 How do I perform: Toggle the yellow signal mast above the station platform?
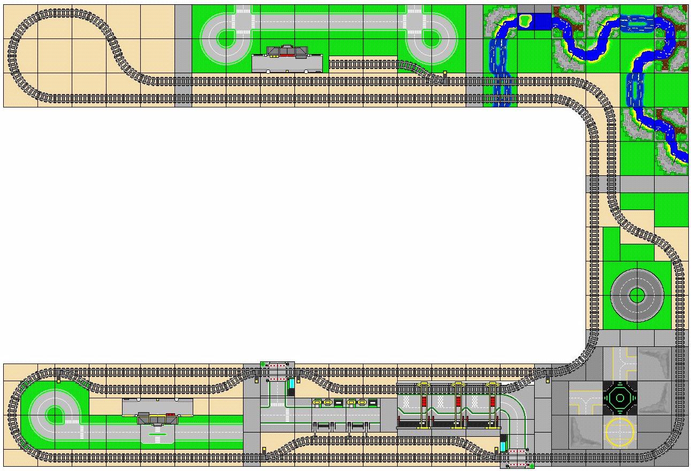(424, 382)
